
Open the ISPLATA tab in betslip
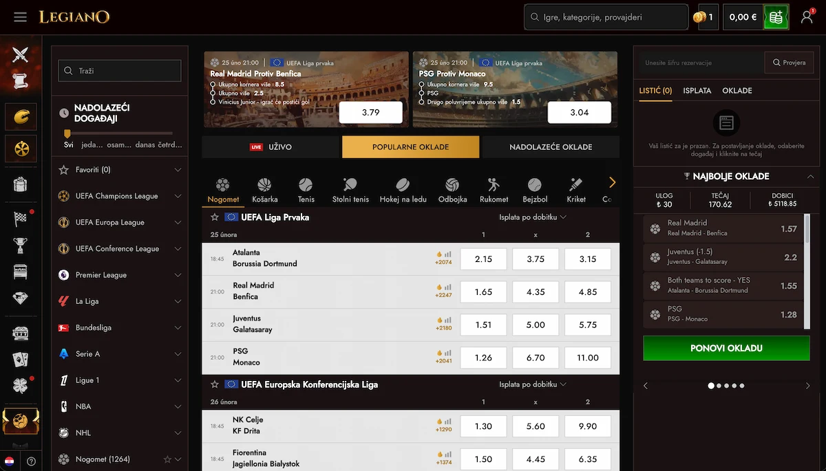click(x=697, y=91)
